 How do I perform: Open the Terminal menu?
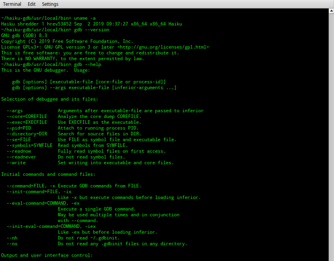[12, 4]
